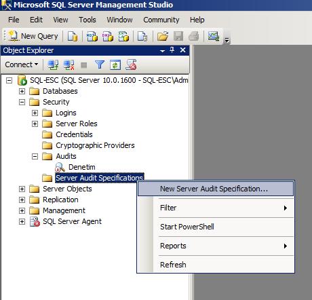Click the Save floppy disk icon

click(178, 36)
